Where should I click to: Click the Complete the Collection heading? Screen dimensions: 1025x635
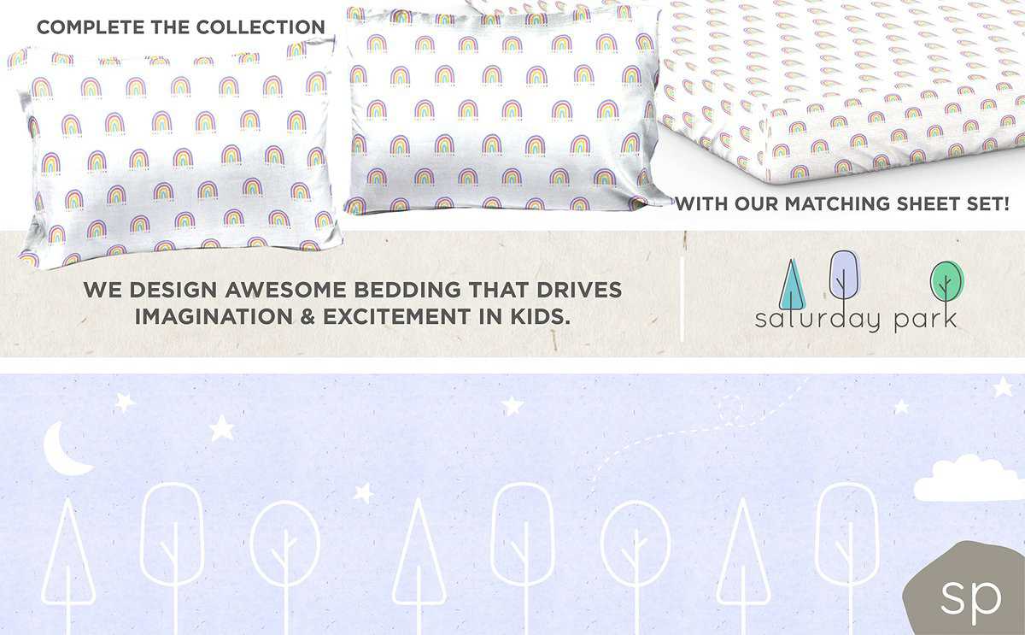click(x=181, y=27)
